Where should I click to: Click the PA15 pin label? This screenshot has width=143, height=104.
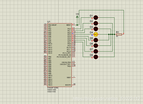[x=50, y=53]
